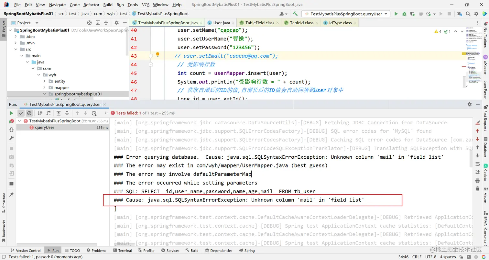
Task: Expand the mapper package
Action: tap(44, 88)
